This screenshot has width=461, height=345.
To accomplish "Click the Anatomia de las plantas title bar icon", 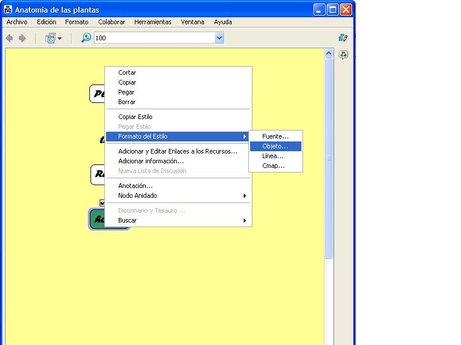I will (8, 10).
